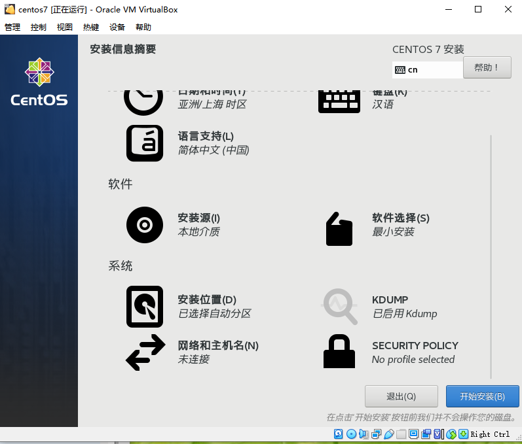522x444 pixels.
Task: Open network and hostname arrows icon
Action: click(145, 352)
